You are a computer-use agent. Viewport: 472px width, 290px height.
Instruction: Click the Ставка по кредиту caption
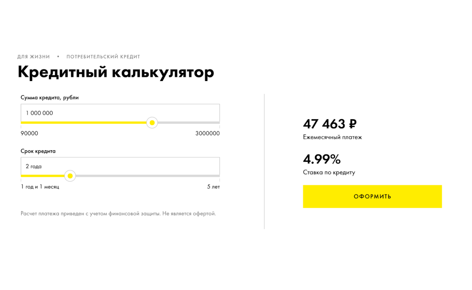(329, 172)
